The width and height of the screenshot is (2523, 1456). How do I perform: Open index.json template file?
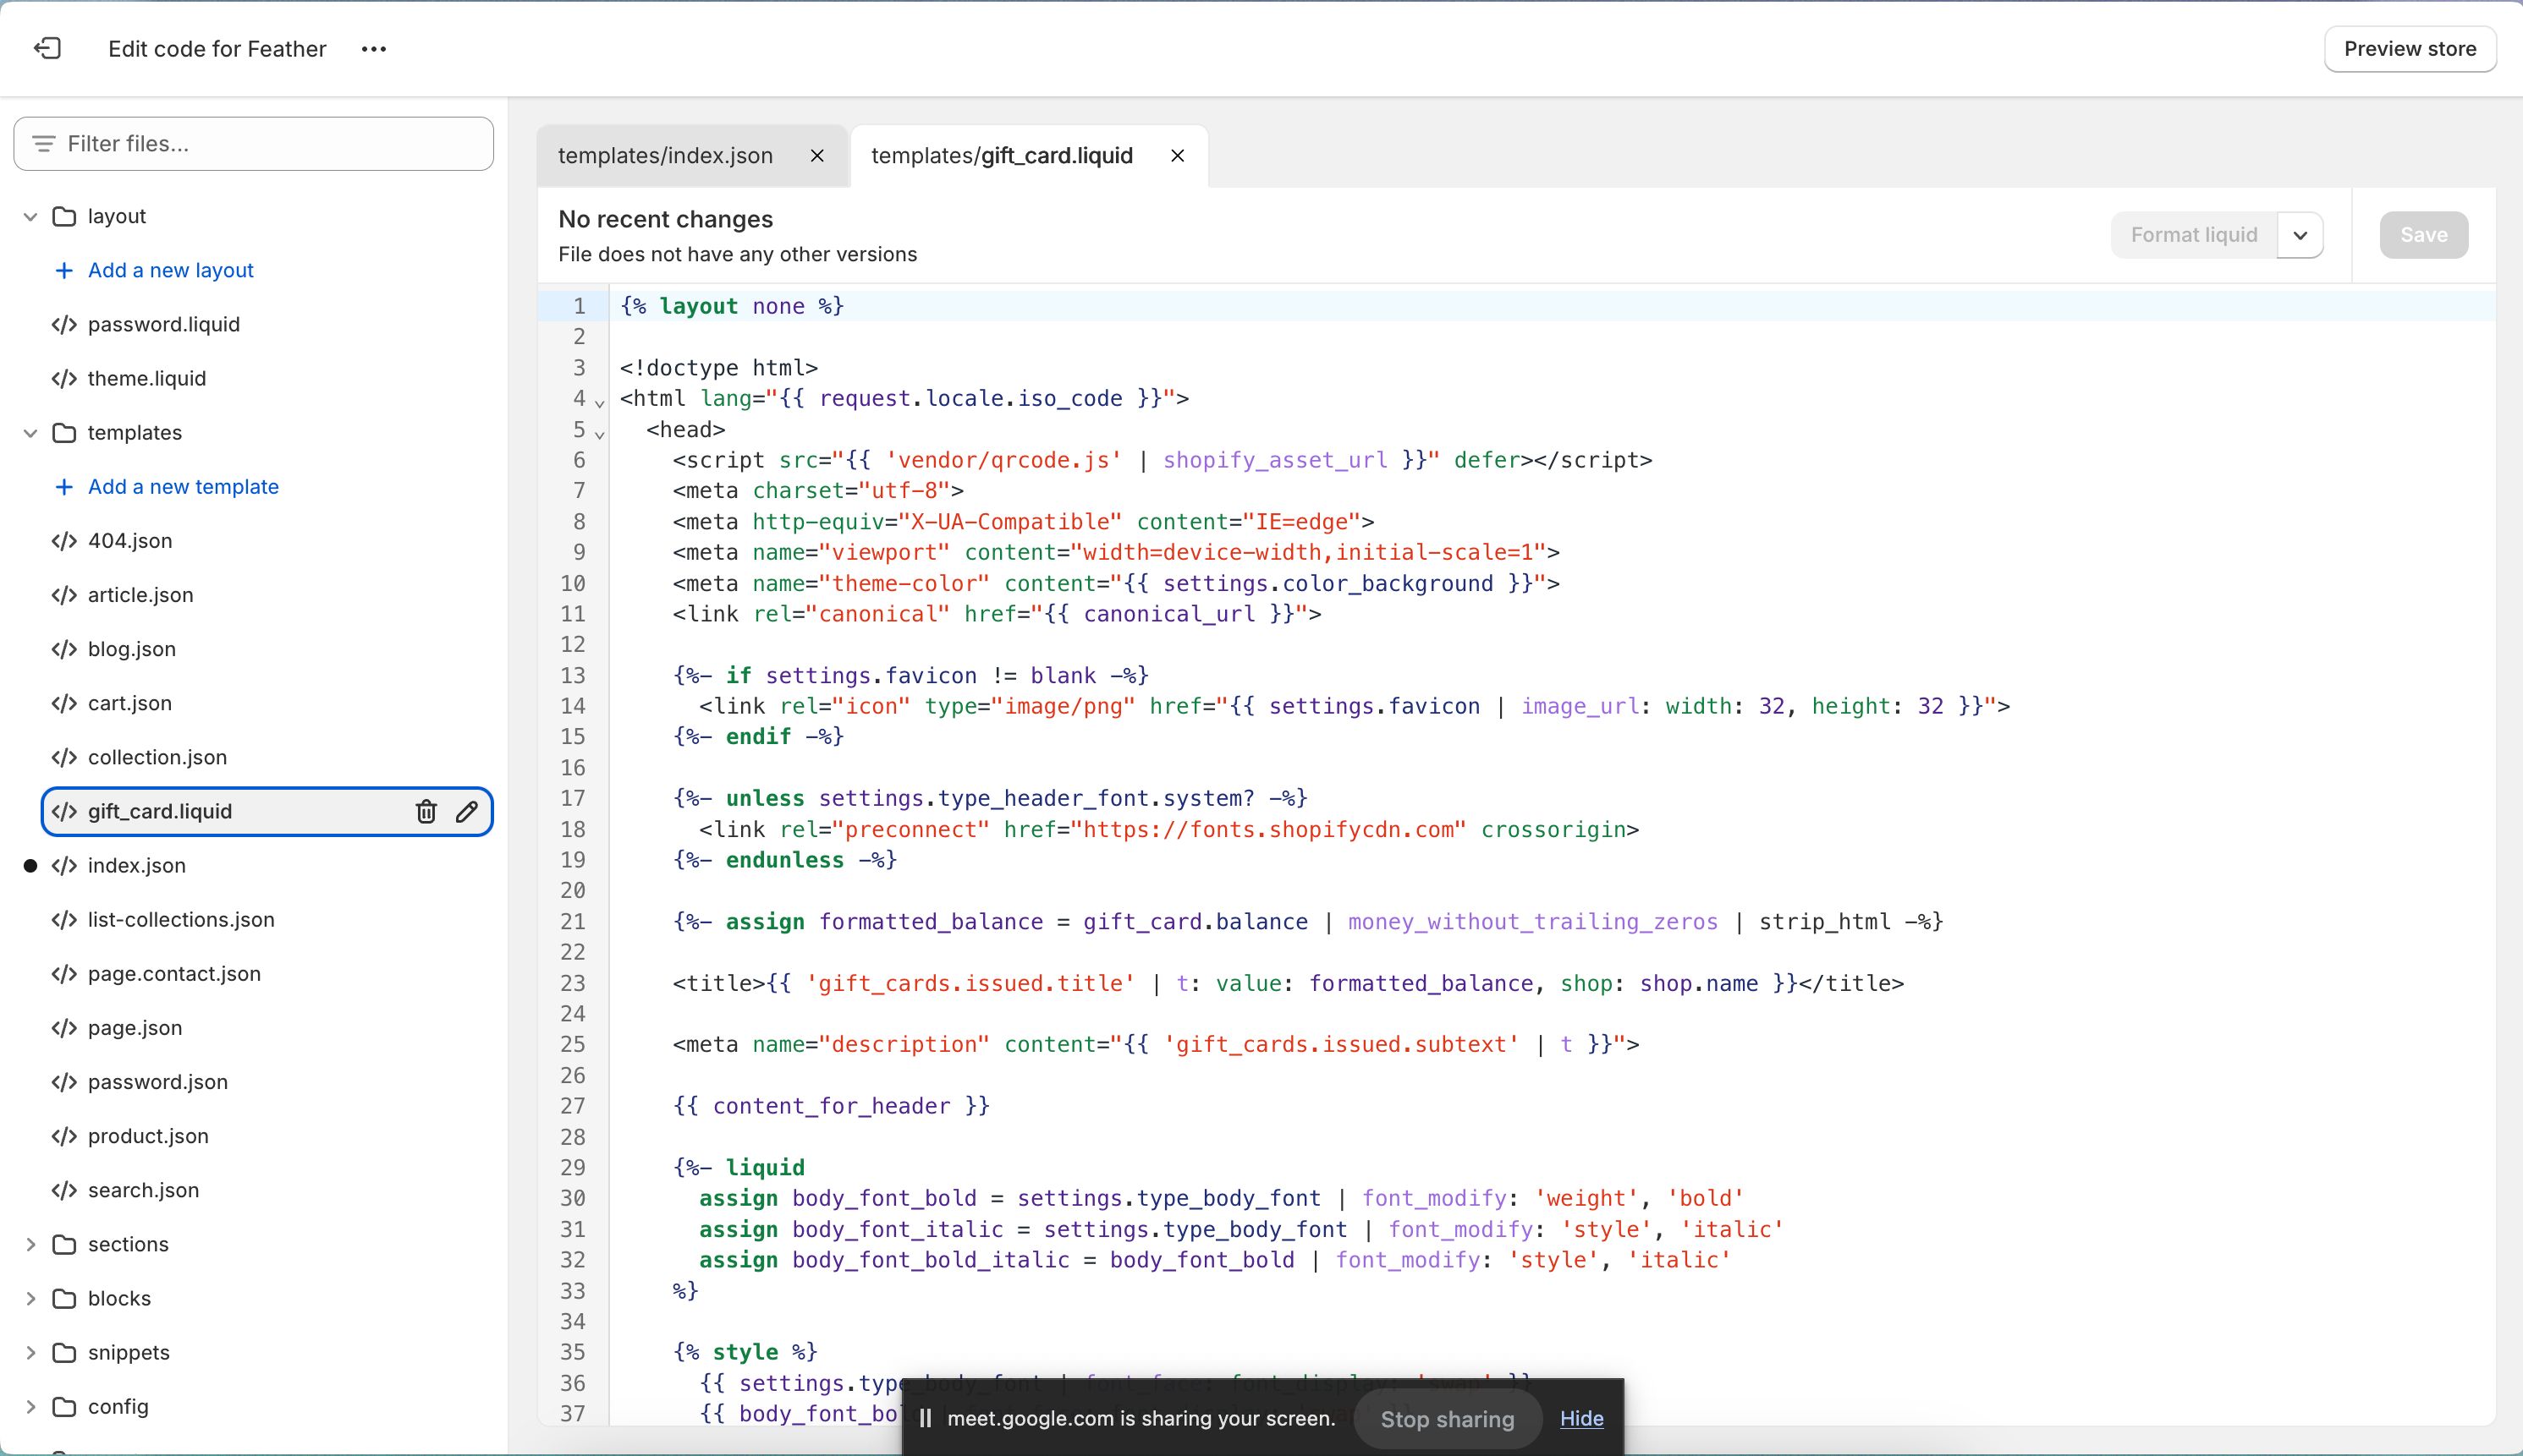tap(137, 866)
